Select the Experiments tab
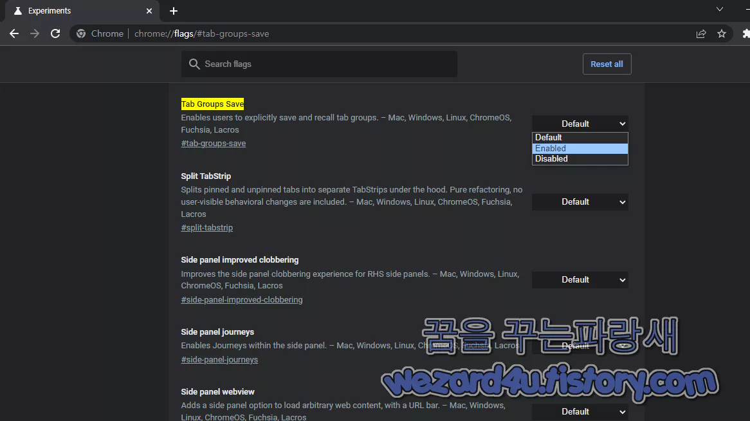The height and width of the screenshot is (421, 750). pyautogui.click(x=82, y=10)
